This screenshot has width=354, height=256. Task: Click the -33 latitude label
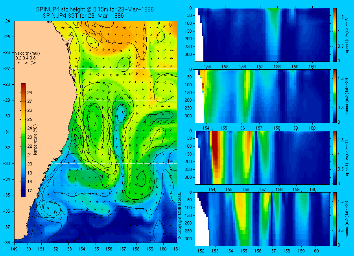[x=7, y=163]
